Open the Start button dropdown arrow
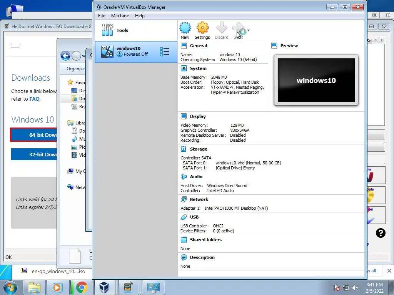This screenshot has height=295, width=394. coord(248,30)
